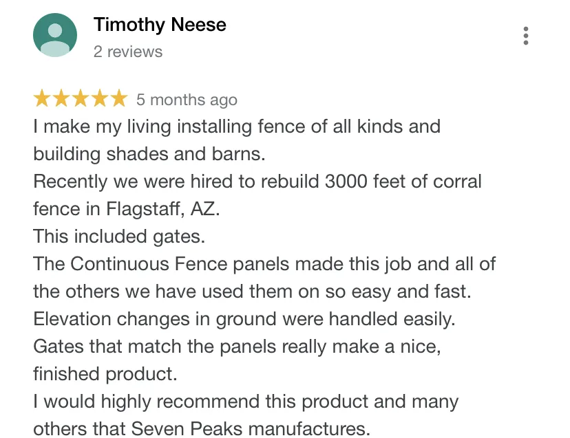This screenshot has width=570, height=438.
Task: Click the words 'finished product.'
Action: click(x=105, y=374)
